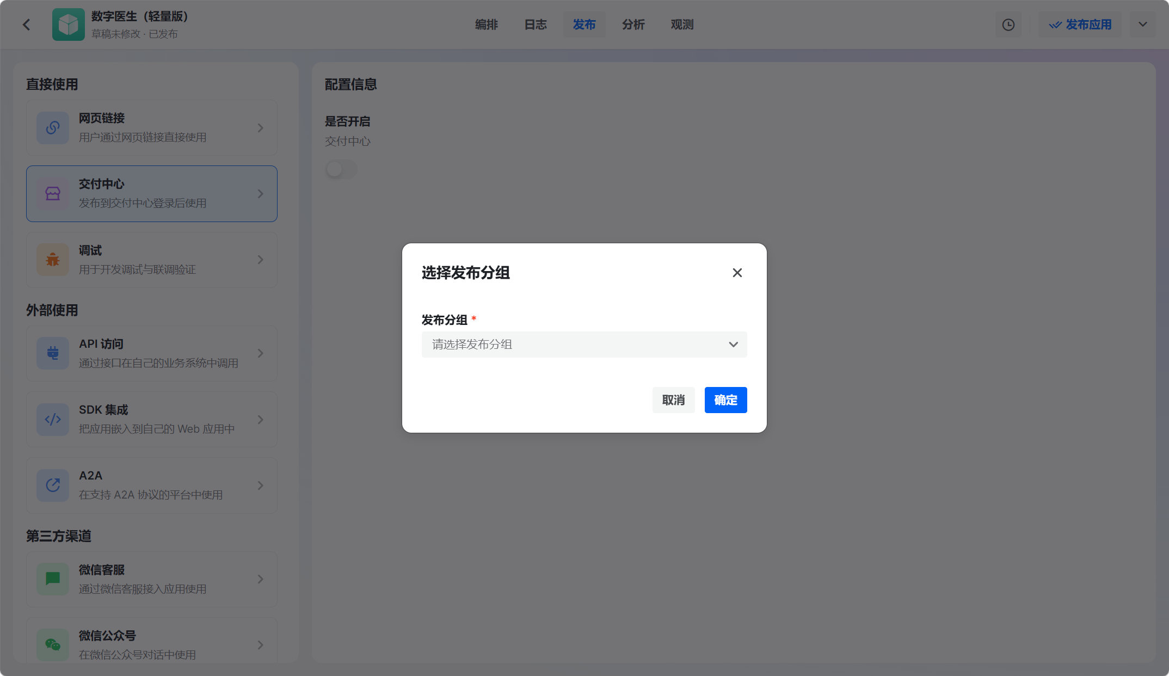
Task: Click the 是否开启 label
Action: 348,121
